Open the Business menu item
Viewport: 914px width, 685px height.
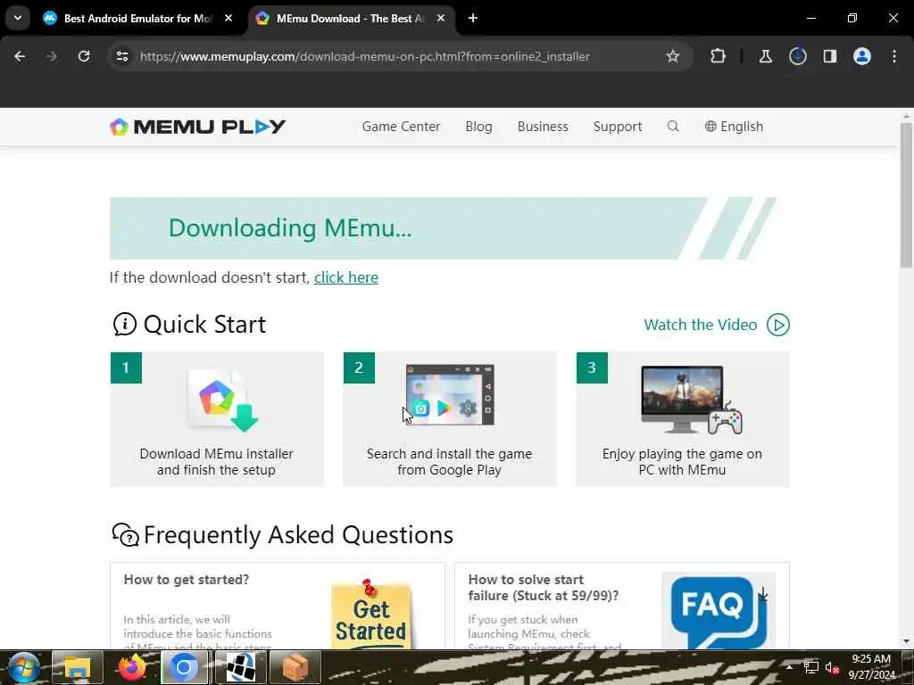[x=543, y=127]
